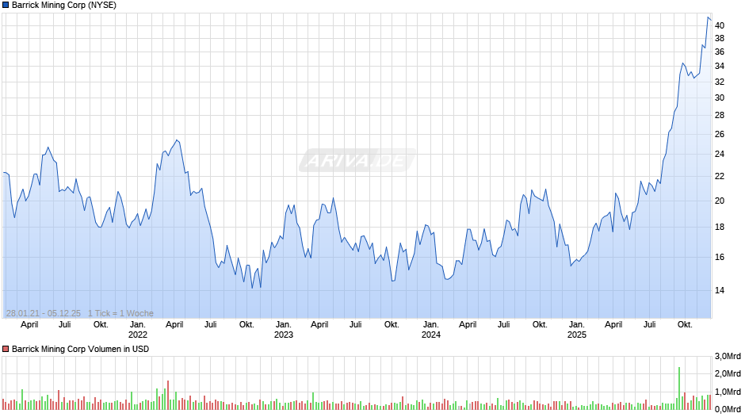745x417 pixels.
Task: Click the 'Jan. 2023' time axis label
Action: pos(283,330)
